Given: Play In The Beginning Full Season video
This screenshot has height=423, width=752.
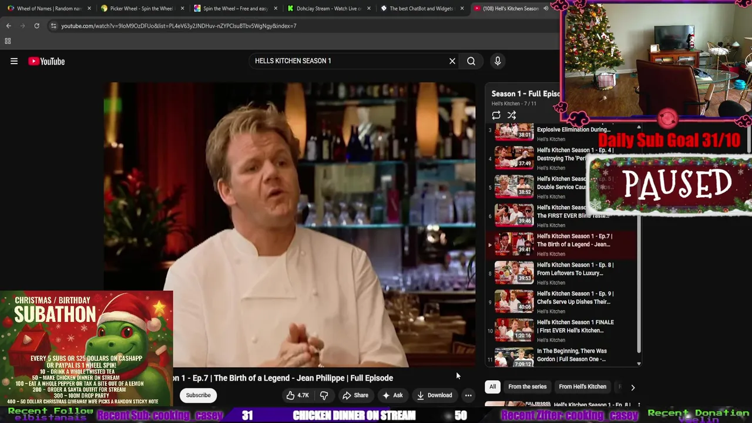Looking at the screenshot, I should (560, 356).
